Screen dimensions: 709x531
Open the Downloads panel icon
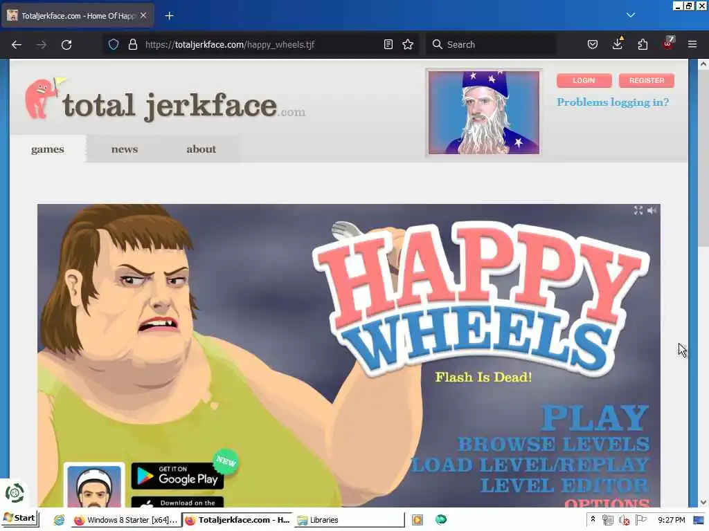click(618, 44)
